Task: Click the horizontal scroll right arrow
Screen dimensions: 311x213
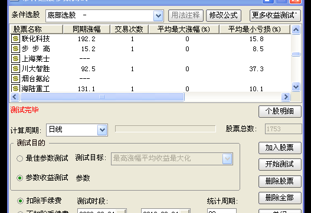Action: tap(286, 97)
